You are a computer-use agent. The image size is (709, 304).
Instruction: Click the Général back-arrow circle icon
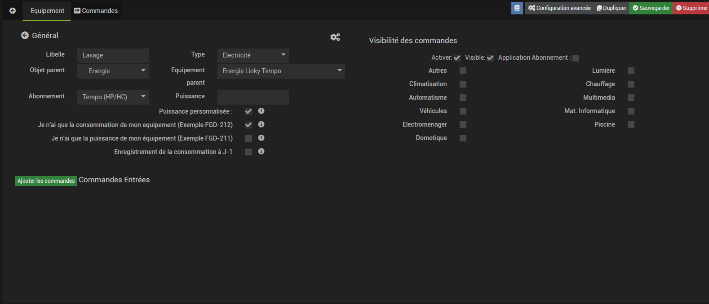(25, 35)
